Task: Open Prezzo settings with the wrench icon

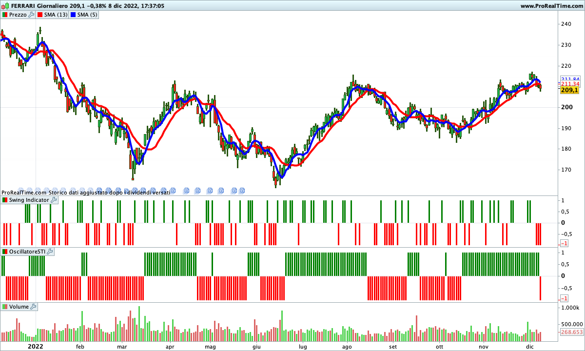Action: (x=32, y=15)
